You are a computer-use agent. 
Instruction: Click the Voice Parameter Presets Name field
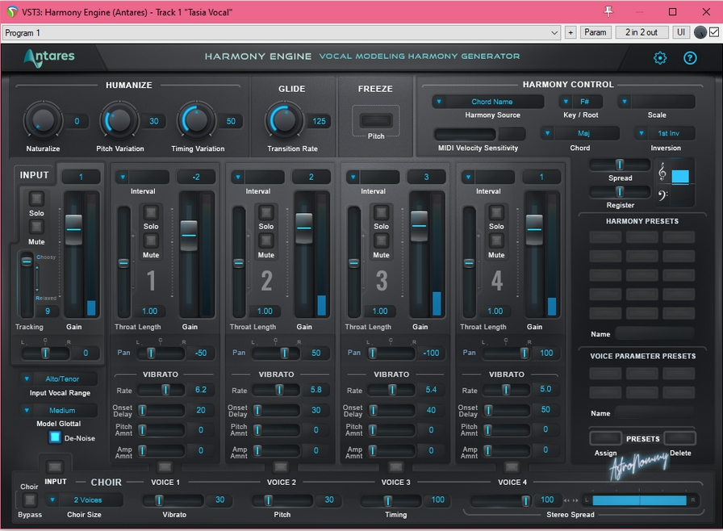point(654,413)
